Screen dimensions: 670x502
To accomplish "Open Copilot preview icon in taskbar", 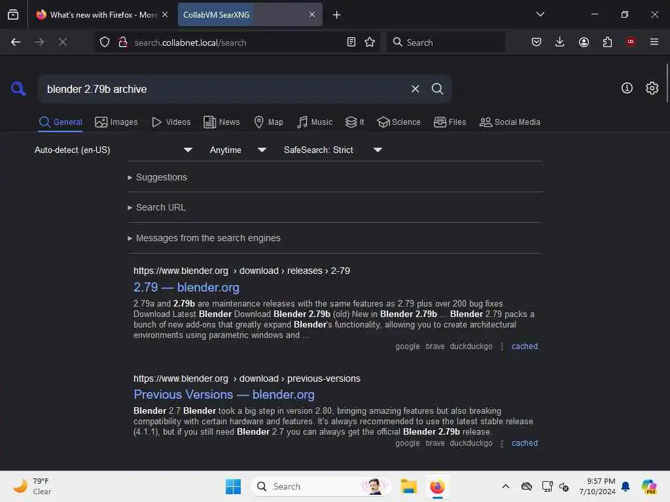I will (649, 486).
